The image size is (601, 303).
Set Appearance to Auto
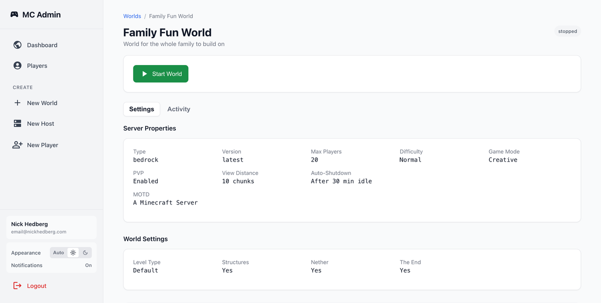[x=59, y=252]
